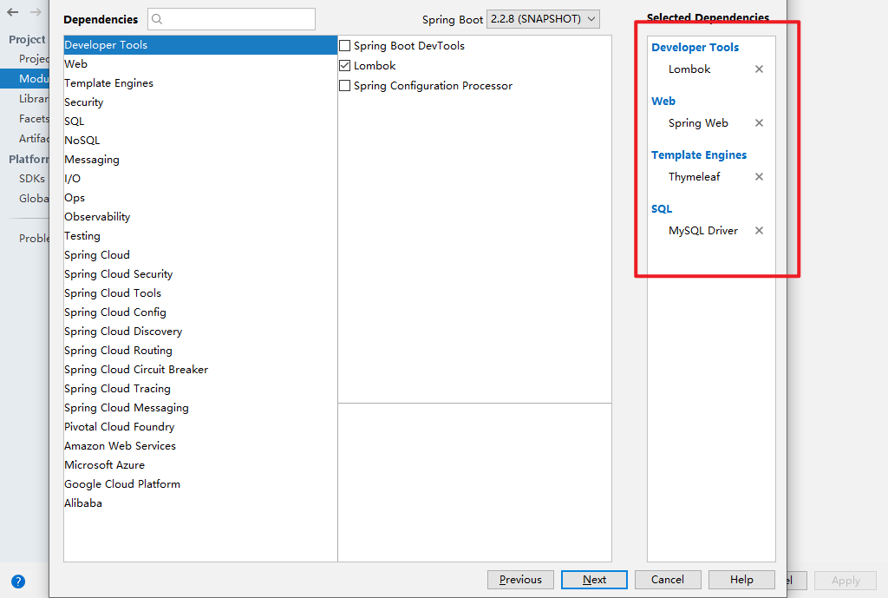Open Libraries in Project Structure sidebar

(x=25, y=99)
